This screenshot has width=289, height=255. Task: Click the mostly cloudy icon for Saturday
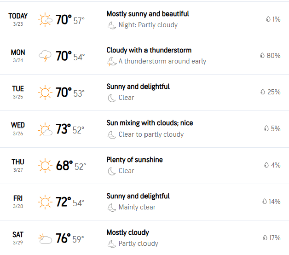pos(45,238)
